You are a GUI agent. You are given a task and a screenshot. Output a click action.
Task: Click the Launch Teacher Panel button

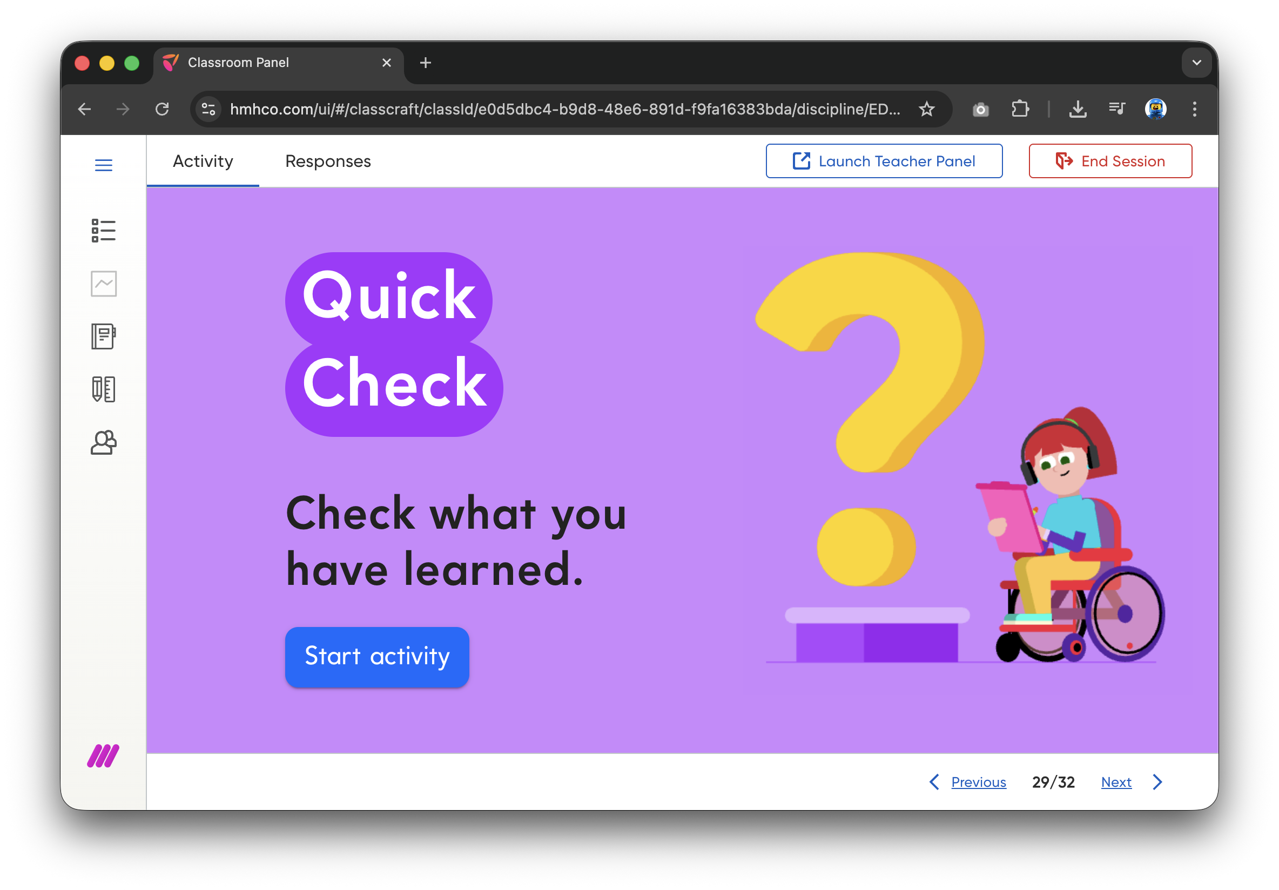tap(884, 161)
